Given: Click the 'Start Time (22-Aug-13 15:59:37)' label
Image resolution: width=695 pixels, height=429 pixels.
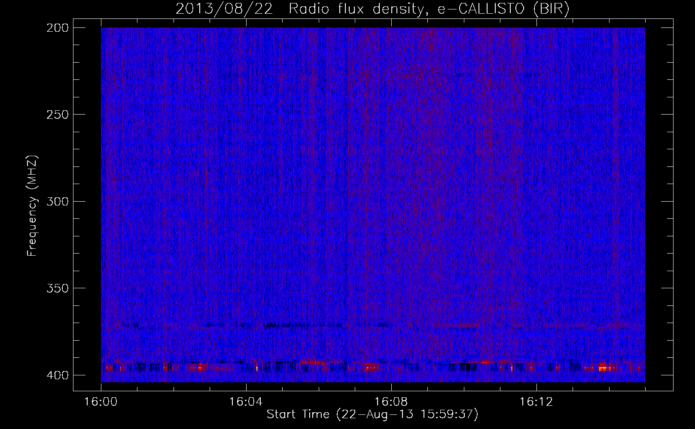Looking at the screenshot, I should pos(372,414).
